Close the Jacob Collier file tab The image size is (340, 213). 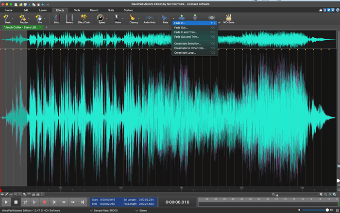point(40,27)
